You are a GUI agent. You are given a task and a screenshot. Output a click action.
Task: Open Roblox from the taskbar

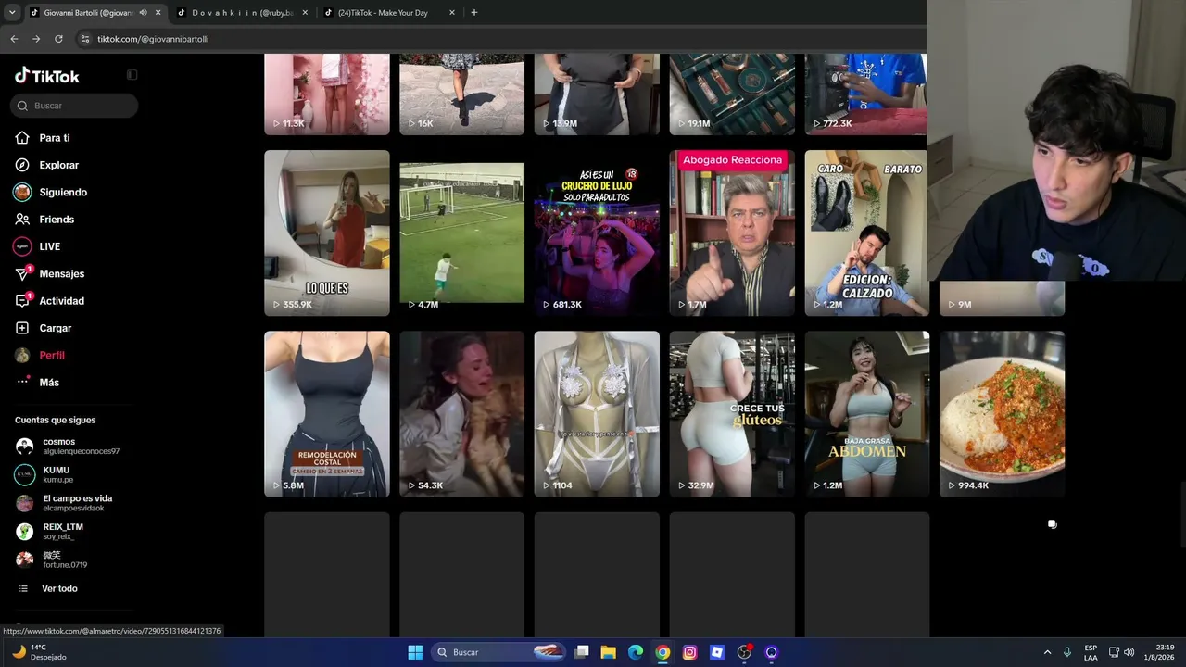tap(716, 652)
